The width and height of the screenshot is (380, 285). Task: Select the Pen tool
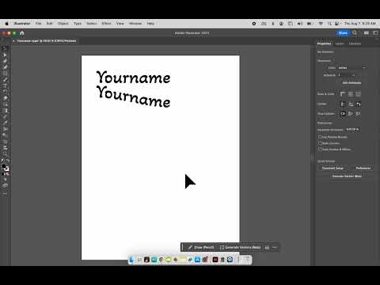pyautogui.click(x=5, y=61)
